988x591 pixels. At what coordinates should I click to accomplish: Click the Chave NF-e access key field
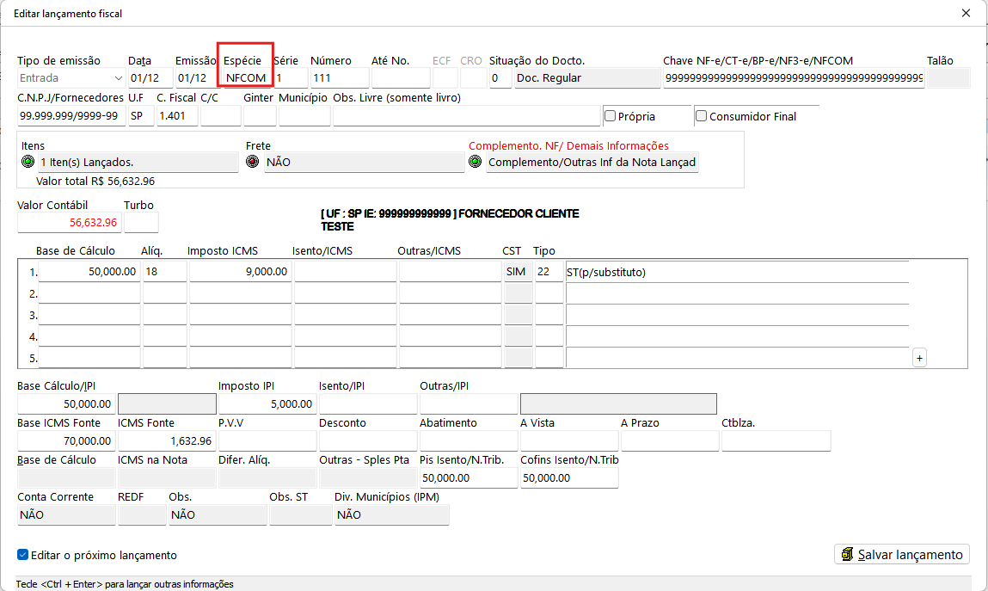[x=793, y=78]
